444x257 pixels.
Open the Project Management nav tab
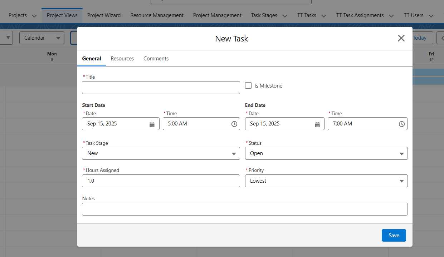217,15
